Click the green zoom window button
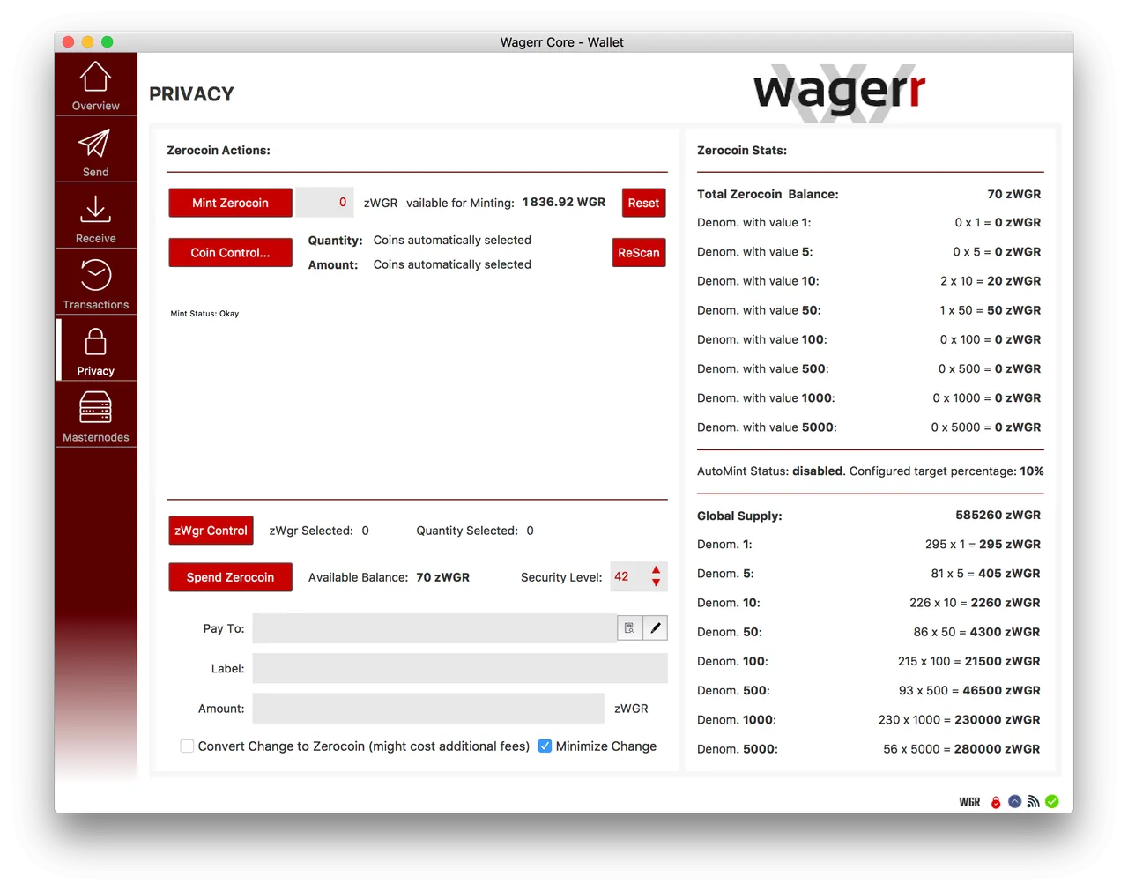 (108, 41)
